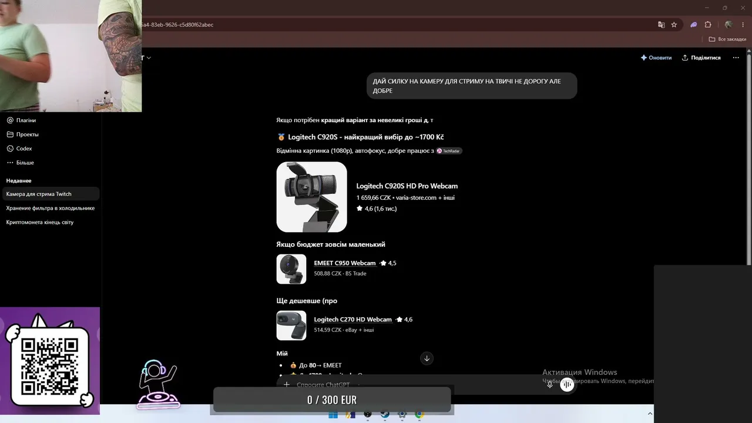Screen dimensions: 752x423
Task: Open the 'Все закладки' bookmarks folder
Action: (727, 39)
